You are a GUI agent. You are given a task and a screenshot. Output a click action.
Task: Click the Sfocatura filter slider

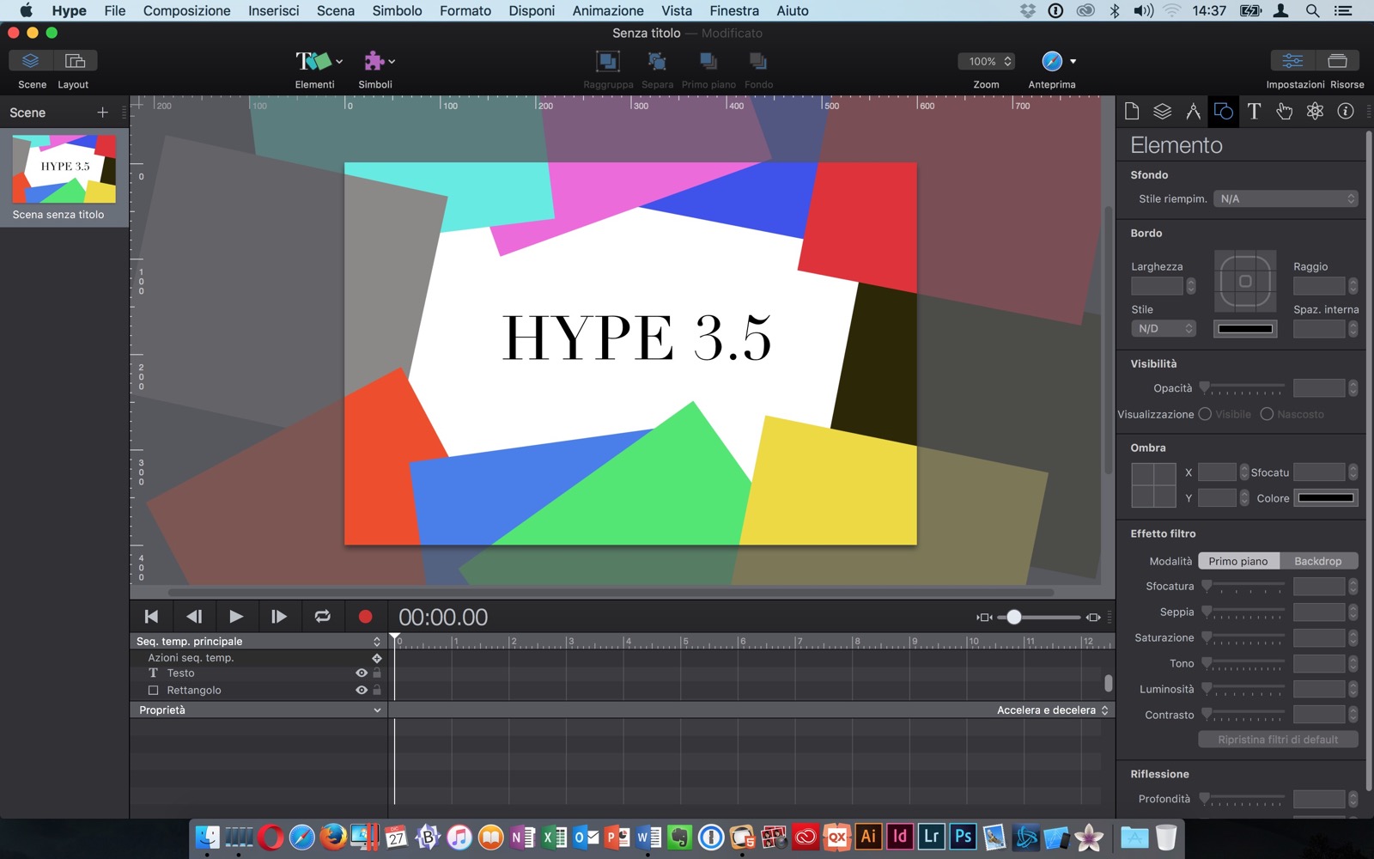click(1243, 586)
